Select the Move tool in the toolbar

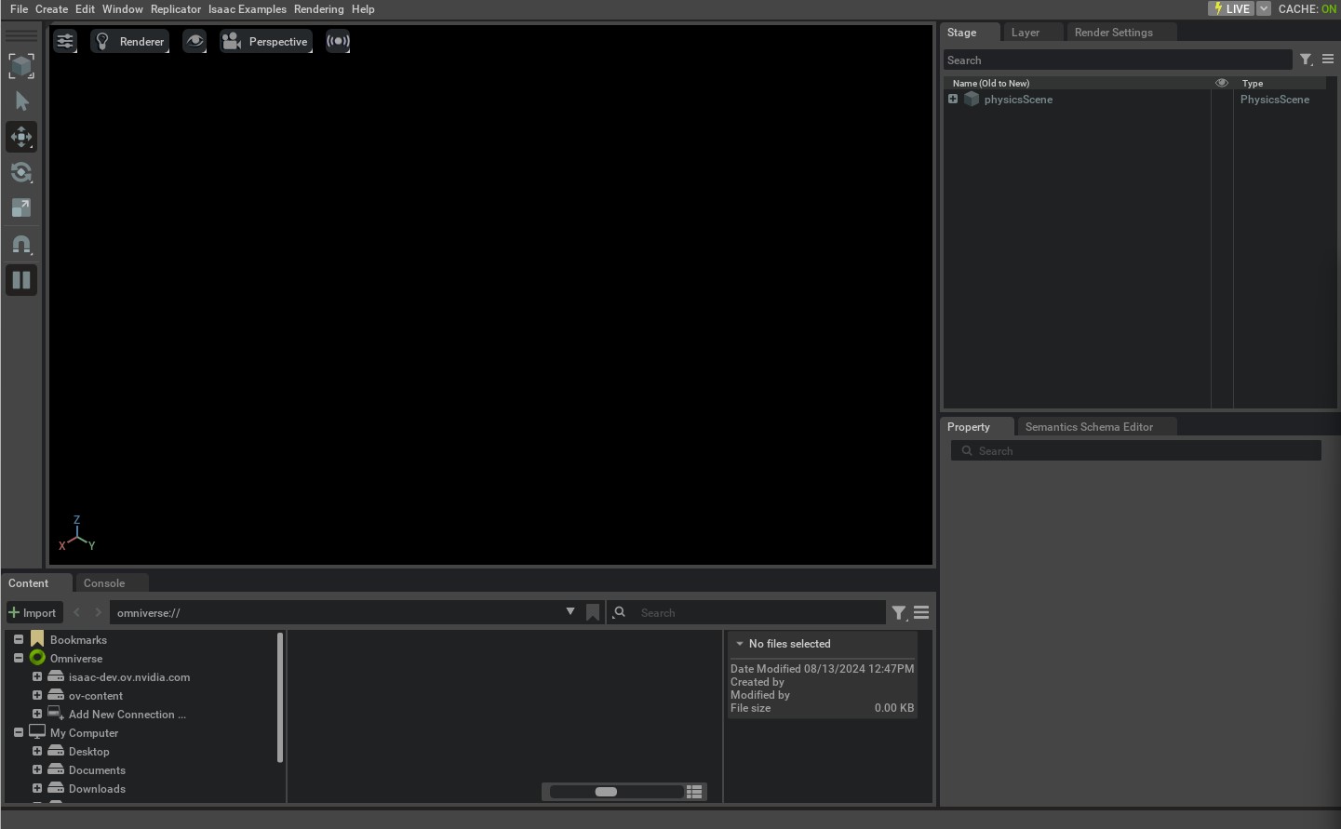[21, 137]
